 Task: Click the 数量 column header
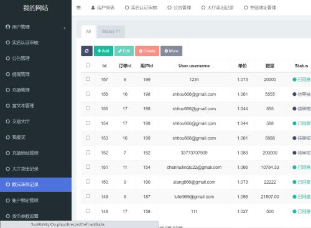pyautogui.click(x=270, y=66)
